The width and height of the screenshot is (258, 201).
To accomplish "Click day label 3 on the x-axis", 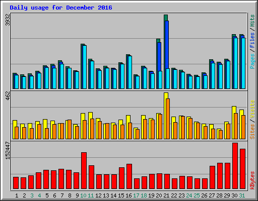I will (32, 195).
